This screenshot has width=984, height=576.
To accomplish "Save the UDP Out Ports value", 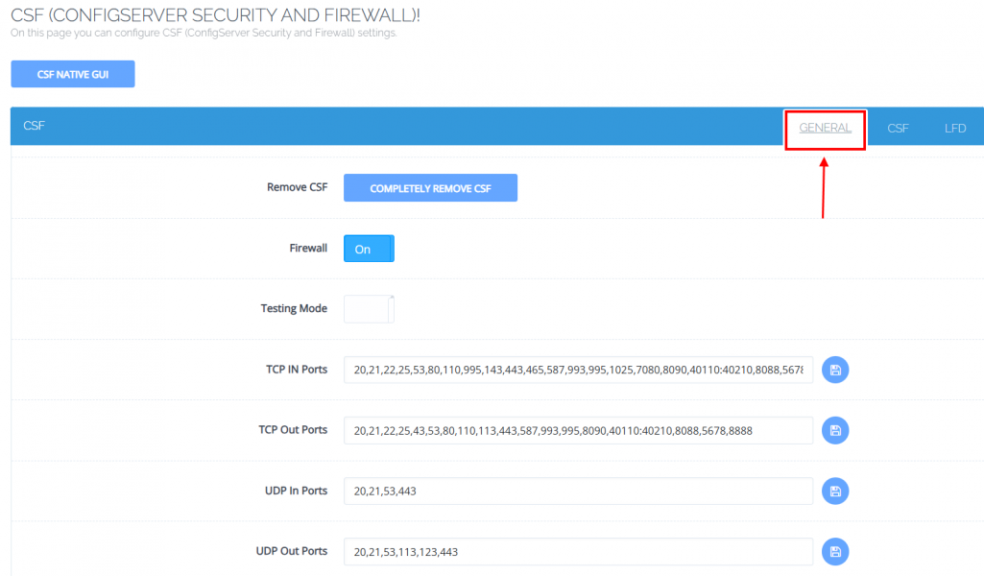I will pos(834,552).
